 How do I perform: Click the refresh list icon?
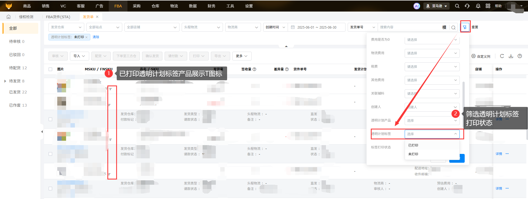[502, 56]
